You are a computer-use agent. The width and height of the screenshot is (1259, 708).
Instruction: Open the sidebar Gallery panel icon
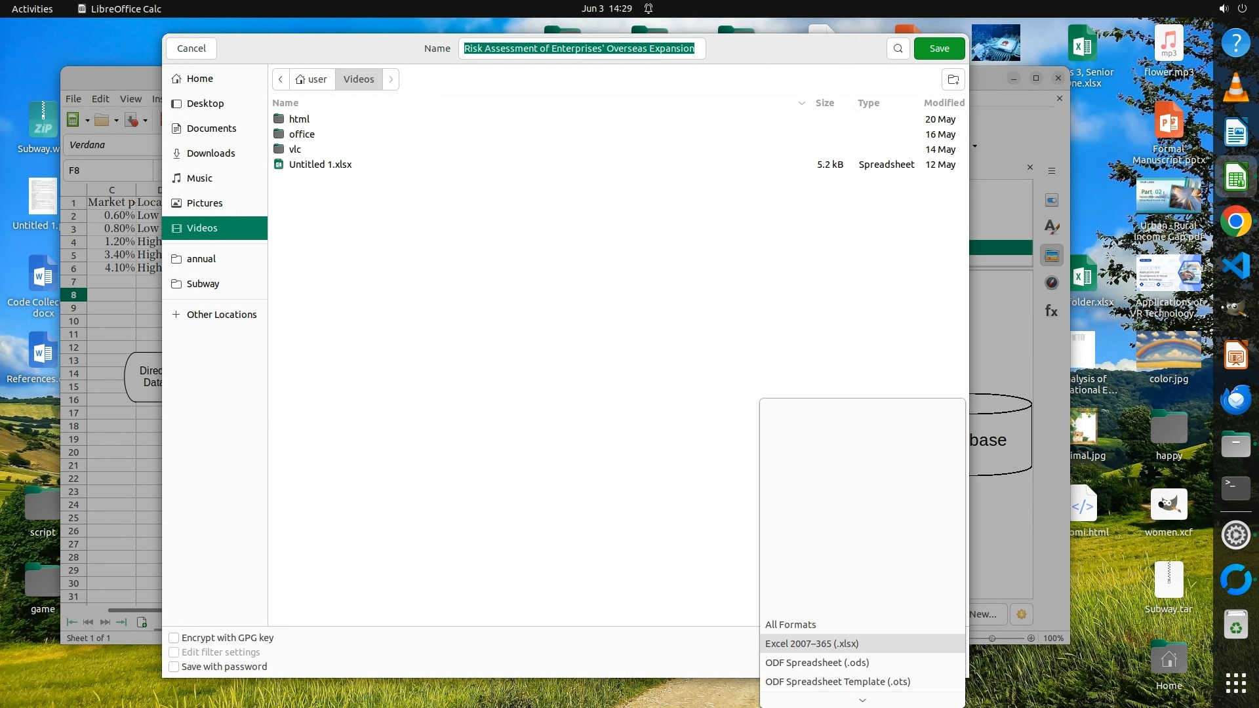point(1052,256)
